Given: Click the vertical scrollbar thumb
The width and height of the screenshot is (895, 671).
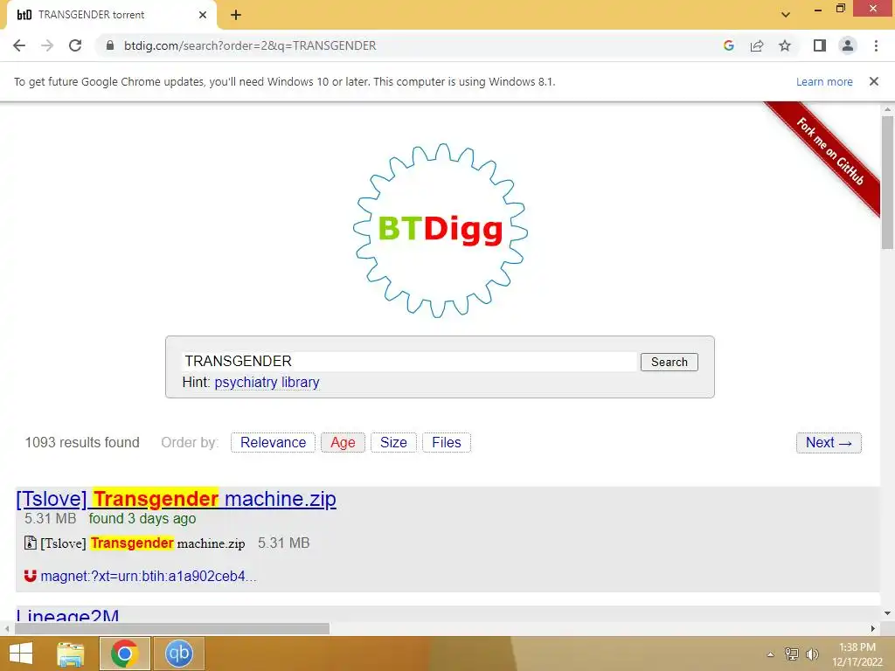Looking at the screenshot, I should tap(887, 183).
